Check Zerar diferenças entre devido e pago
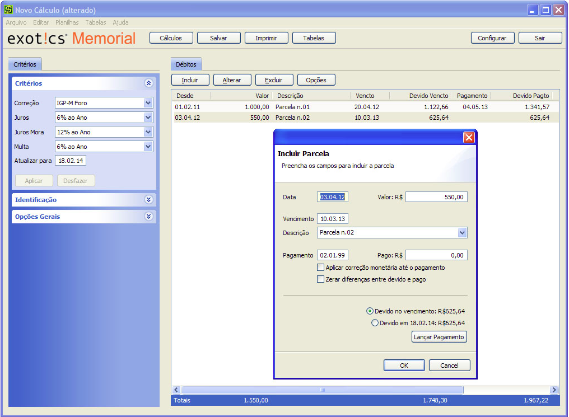The image size is (569, 417). coord(321,279)
